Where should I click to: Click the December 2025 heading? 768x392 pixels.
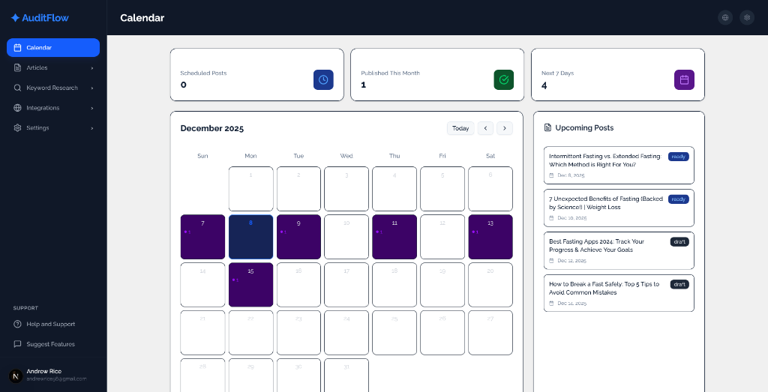click(212, 128)
